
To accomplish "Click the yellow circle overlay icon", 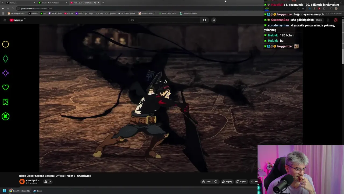I will (5, 44).
